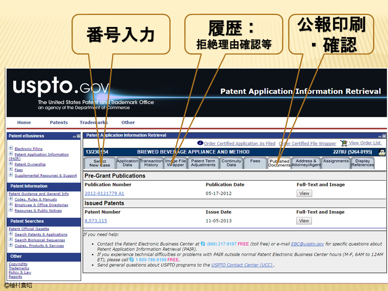Image resolution: width=388 pixels, height=291 pixels.
Task: Expand the Patent Ownership item
Action: coord(11,164)
